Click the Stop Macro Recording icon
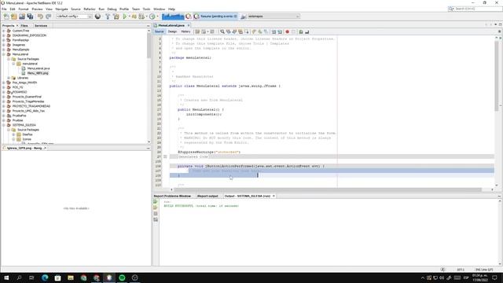Image resolution: width=503 pixels, height=283 pixels. click(x=293, y=31)
